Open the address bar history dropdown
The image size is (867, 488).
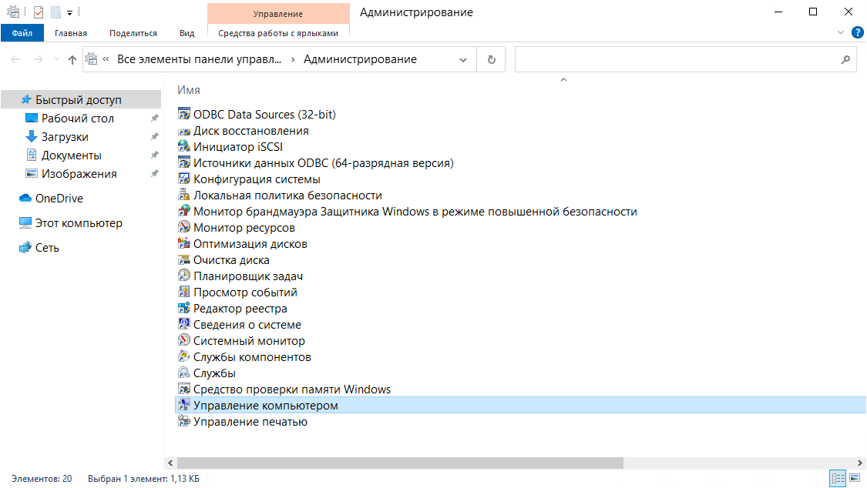pyautogui.click(x=462, y=59)
